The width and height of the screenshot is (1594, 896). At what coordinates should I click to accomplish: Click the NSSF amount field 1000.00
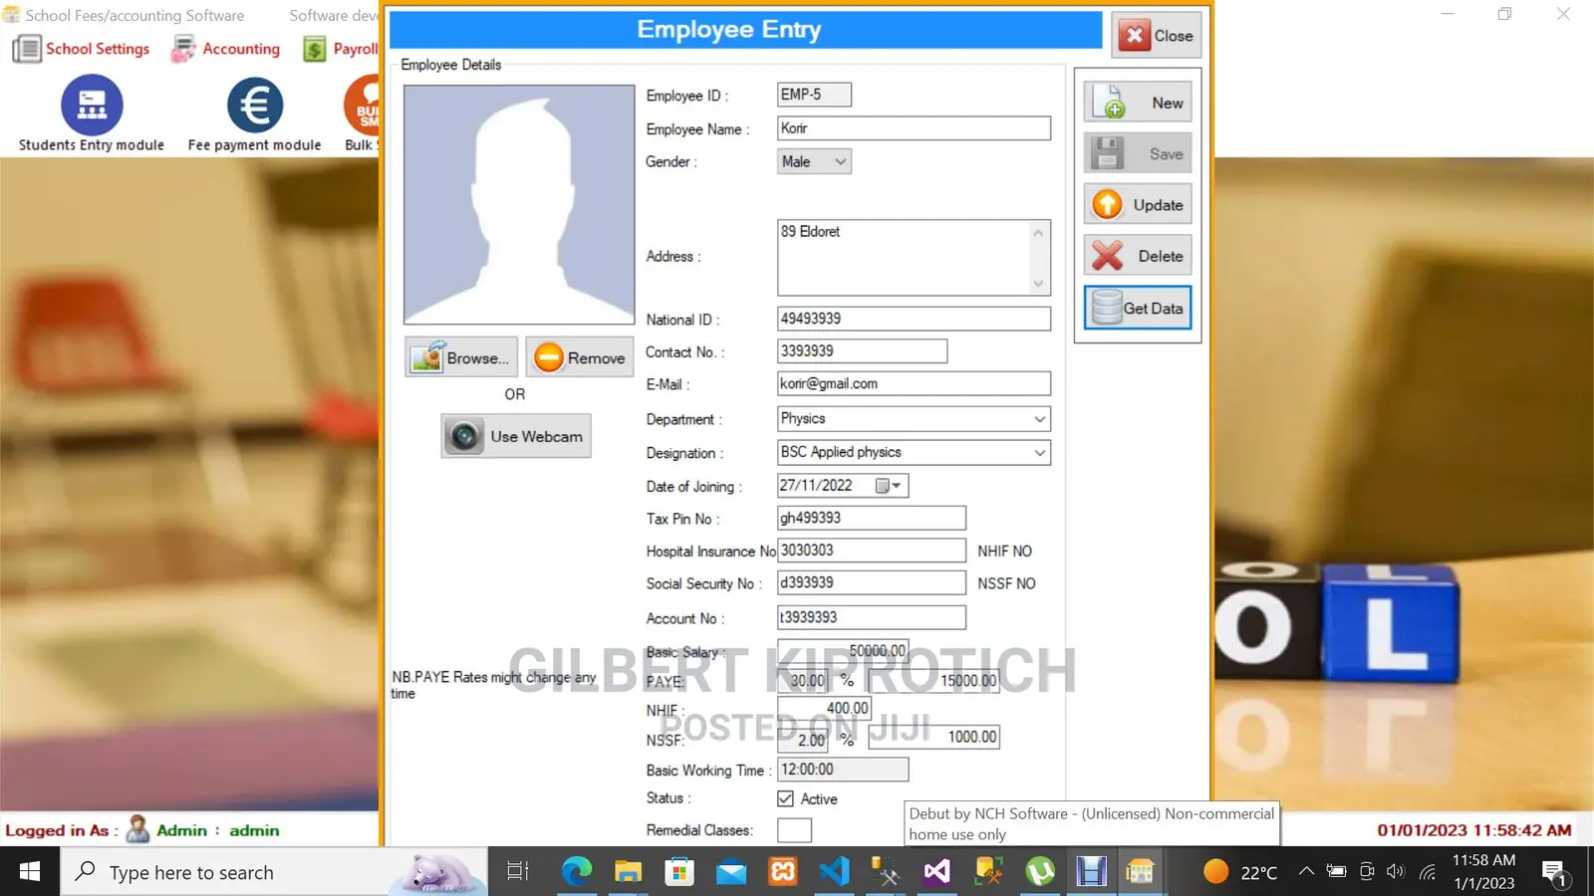tap(933, 737)
